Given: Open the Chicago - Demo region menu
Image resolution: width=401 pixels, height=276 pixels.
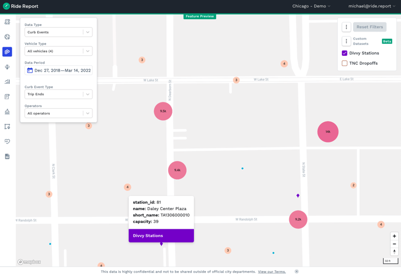Looking at the screenshot, I should tap(311, 6).
